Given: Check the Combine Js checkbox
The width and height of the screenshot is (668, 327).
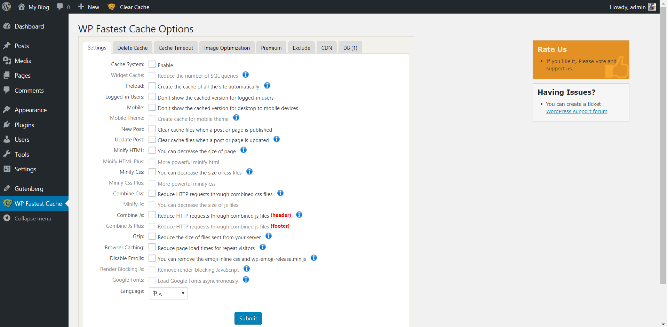Looking at the screenshot, I should tap(152, 215).
